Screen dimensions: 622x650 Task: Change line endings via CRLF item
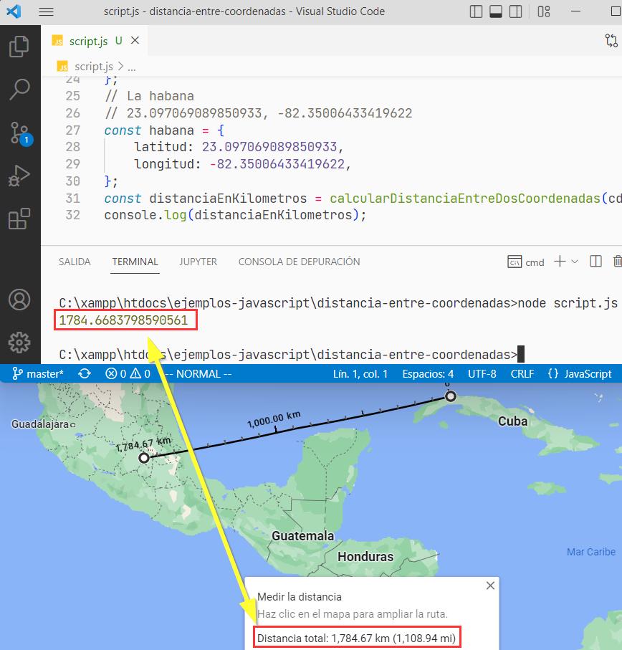point(522,374)
